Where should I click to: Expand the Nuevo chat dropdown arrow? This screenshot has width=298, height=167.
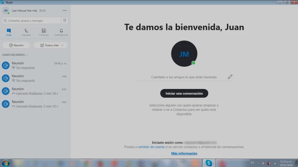63,45
